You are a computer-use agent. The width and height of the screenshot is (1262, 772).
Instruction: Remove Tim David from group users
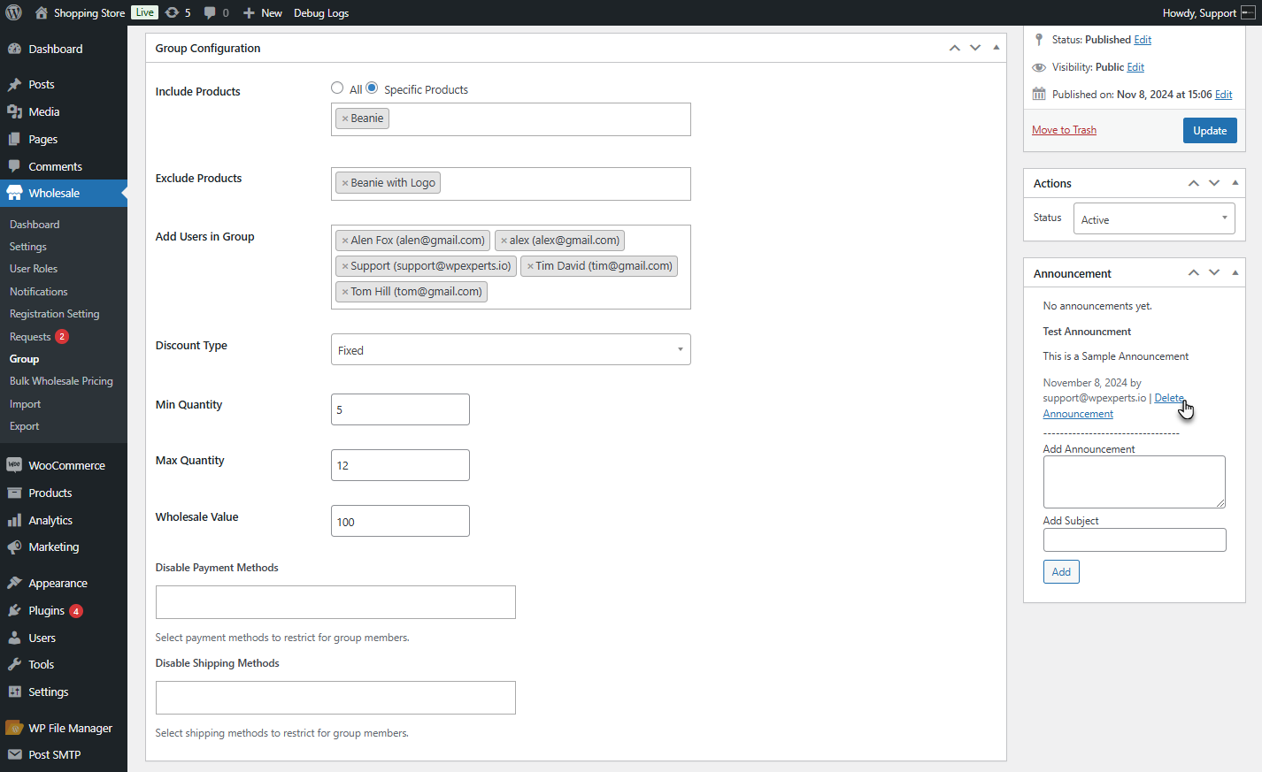tap(530, 266)
